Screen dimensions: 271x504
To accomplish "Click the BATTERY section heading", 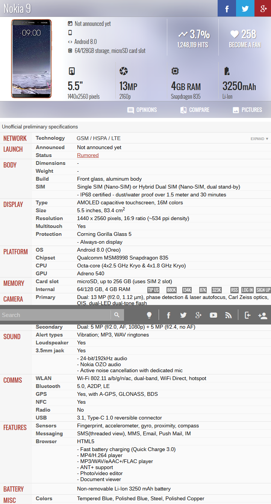I will coord(14,489).
